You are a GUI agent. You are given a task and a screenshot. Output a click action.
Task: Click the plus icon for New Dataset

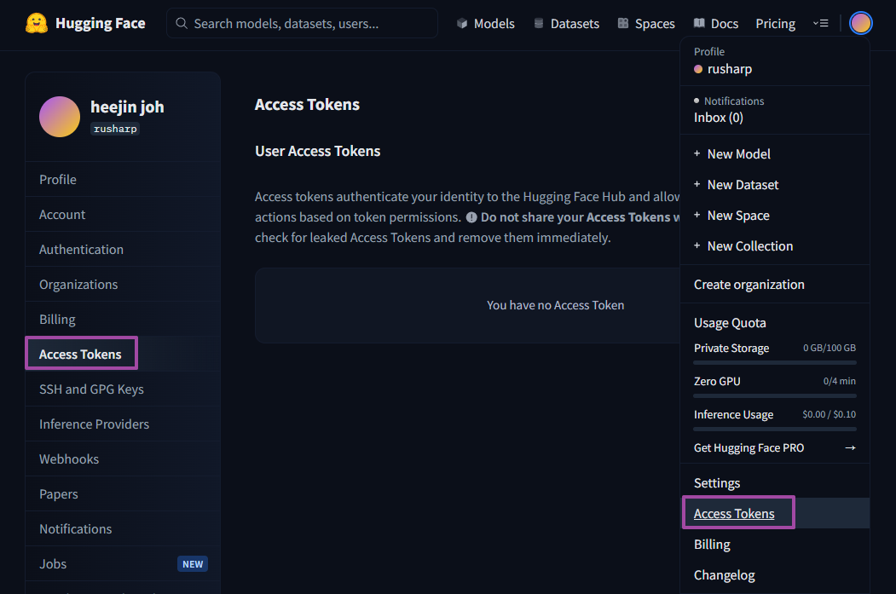coord(697,184)
